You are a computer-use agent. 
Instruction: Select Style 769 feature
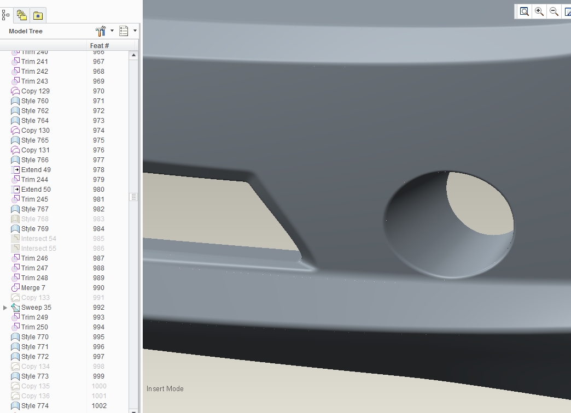coord(35,228)
